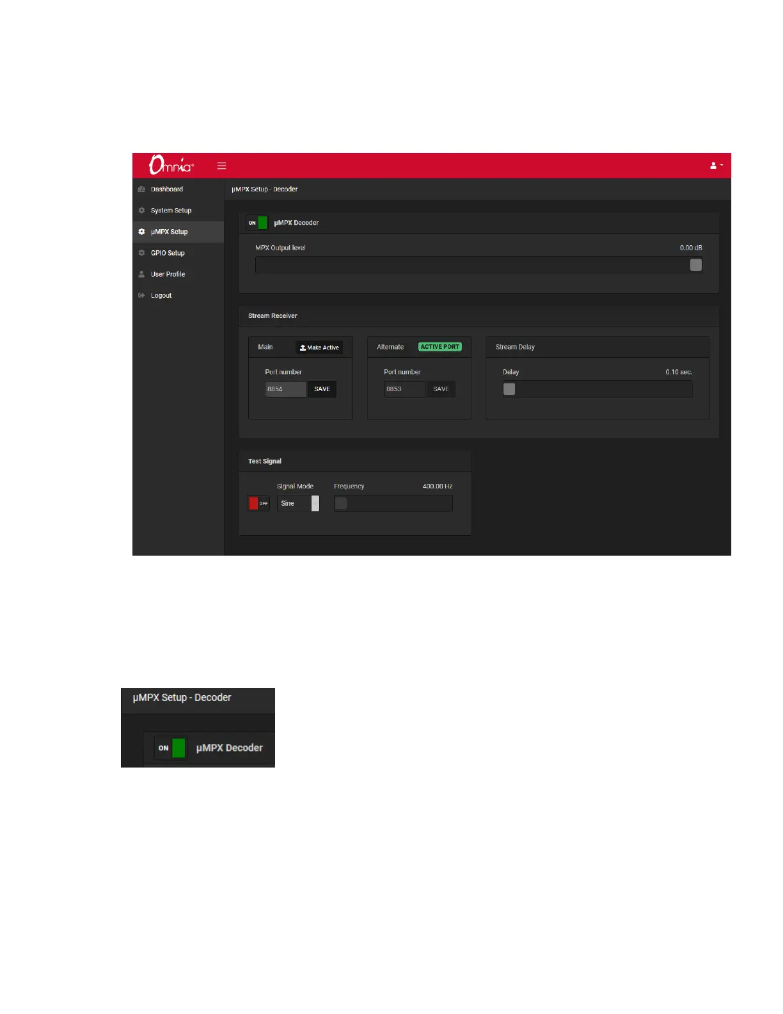
Task: Click the MPX Output level slider handle
Action: (x=696, y=265)
